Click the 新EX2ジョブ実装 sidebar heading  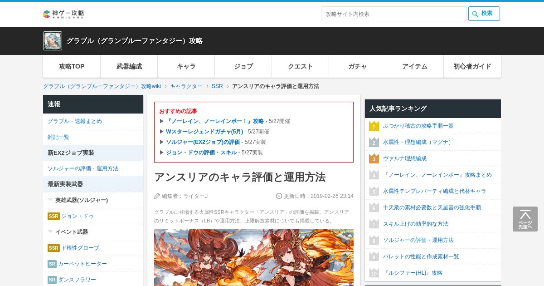pos(93,153)
